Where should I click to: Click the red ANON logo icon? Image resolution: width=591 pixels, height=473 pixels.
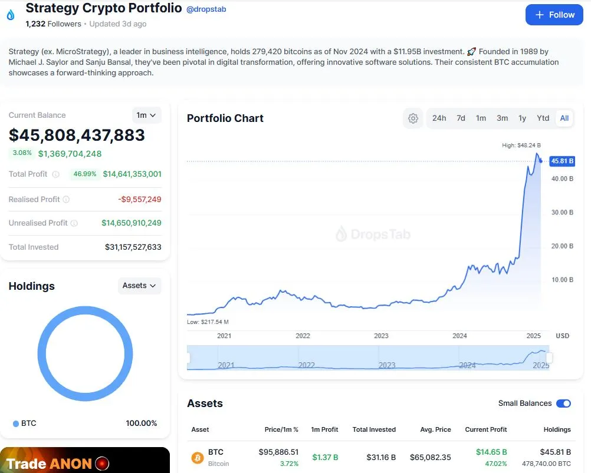(102, 463)
